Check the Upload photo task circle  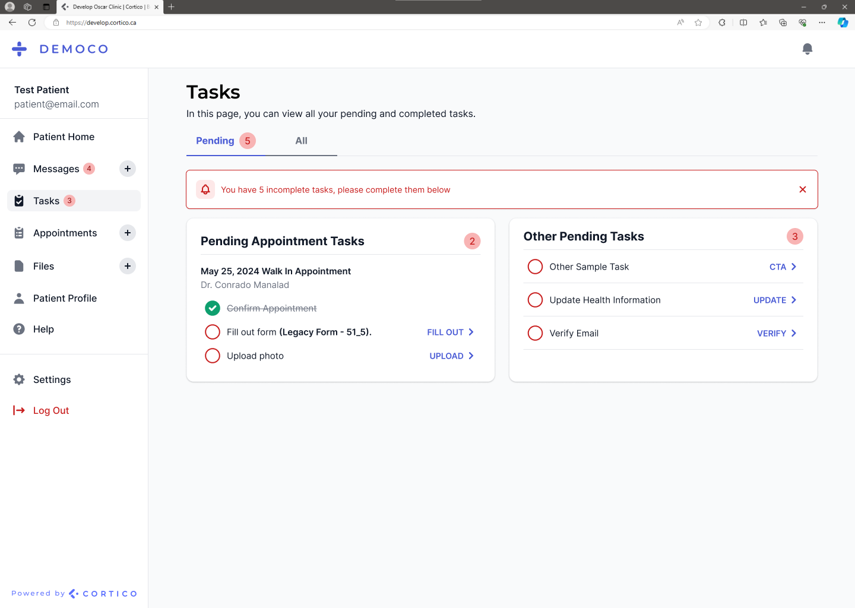coord(212,356)
